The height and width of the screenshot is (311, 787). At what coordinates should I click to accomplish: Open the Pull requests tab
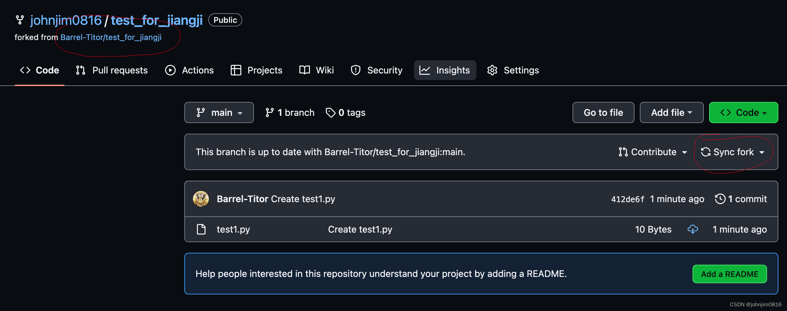(112, 70)
